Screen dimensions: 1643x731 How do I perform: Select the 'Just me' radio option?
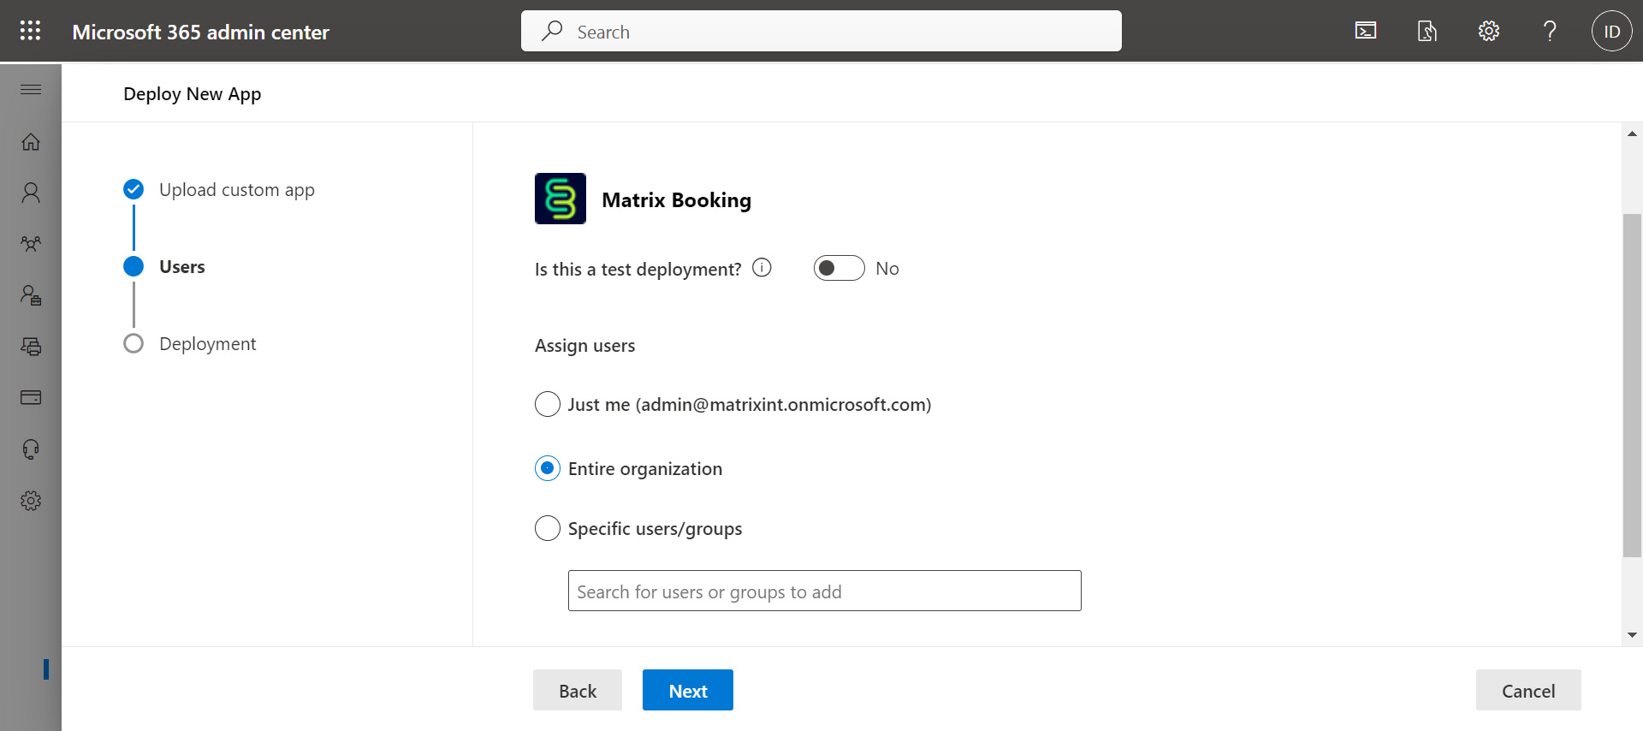548,404
